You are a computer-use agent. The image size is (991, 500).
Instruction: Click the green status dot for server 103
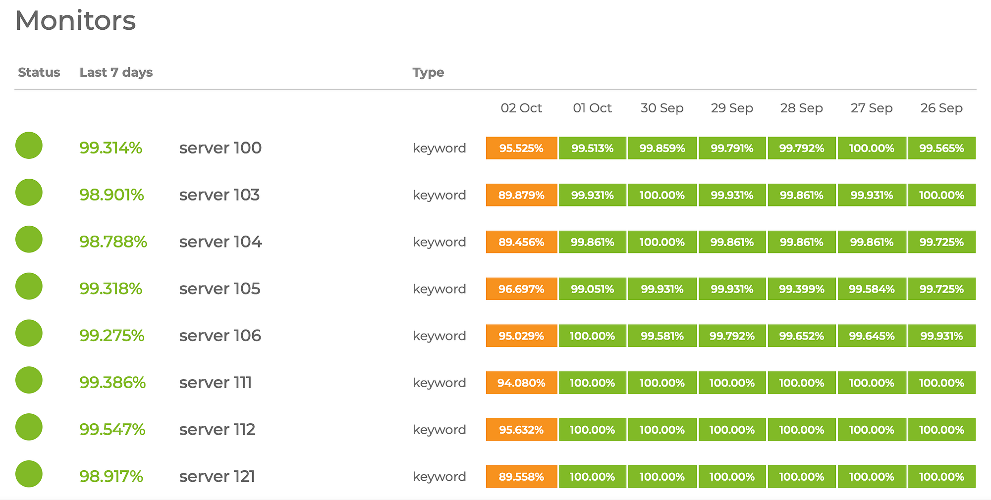29,193
